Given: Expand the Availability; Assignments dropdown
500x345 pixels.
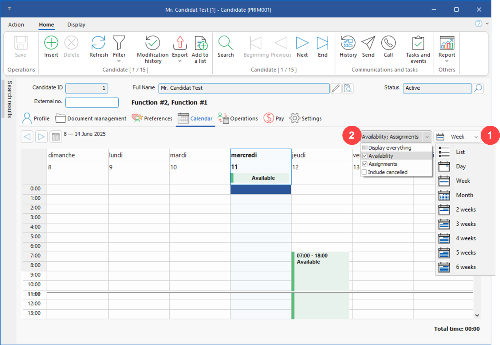Looking at the screenshot, I should coord(427,137).
